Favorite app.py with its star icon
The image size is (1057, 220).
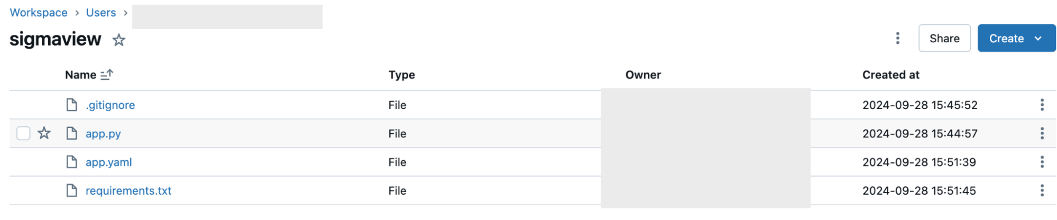(44, 133)
